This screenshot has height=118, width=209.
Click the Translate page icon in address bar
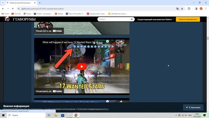(x=178, y=9)
